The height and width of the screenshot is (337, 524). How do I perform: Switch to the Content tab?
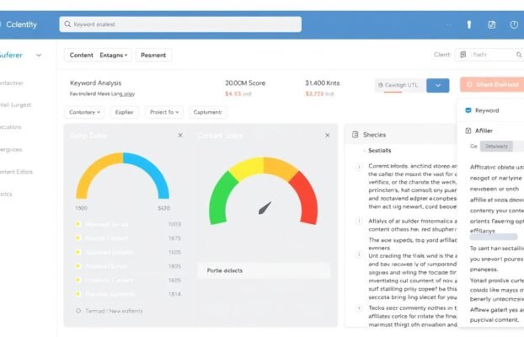point(81,55)
